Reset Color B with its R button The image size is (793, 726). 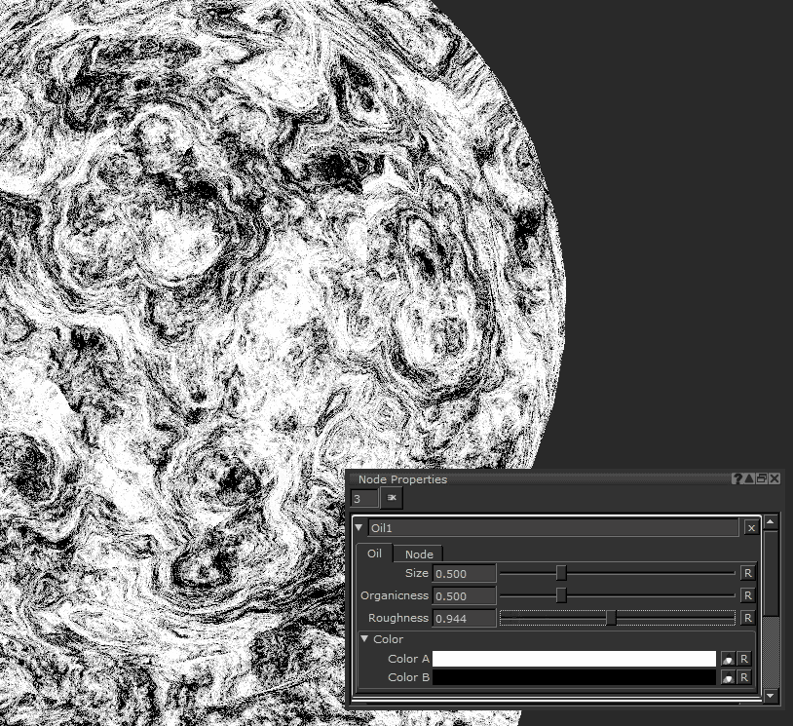click(744, 678)
